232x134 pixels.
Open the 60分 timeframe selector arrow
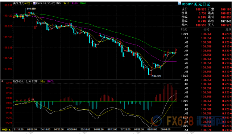tap(10, 130)
